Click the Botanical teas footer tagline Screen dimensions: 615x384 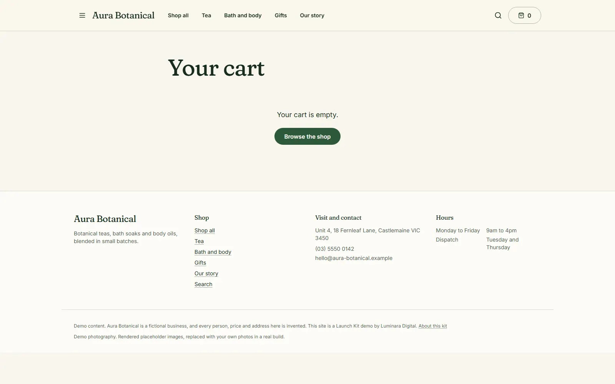pos(126,237)
